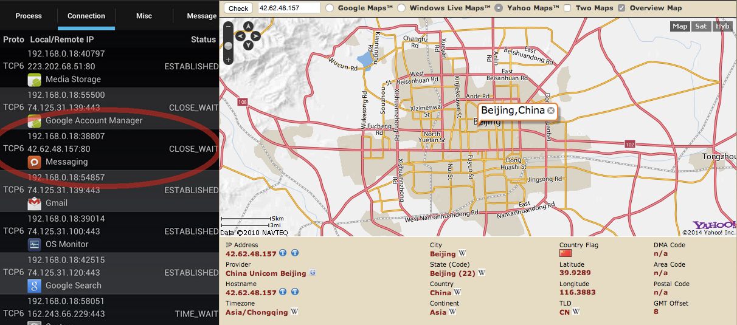Click the Asia/Chongqing timezone link
The height and width of the screenshot is (325, 737).
(257, 312)
